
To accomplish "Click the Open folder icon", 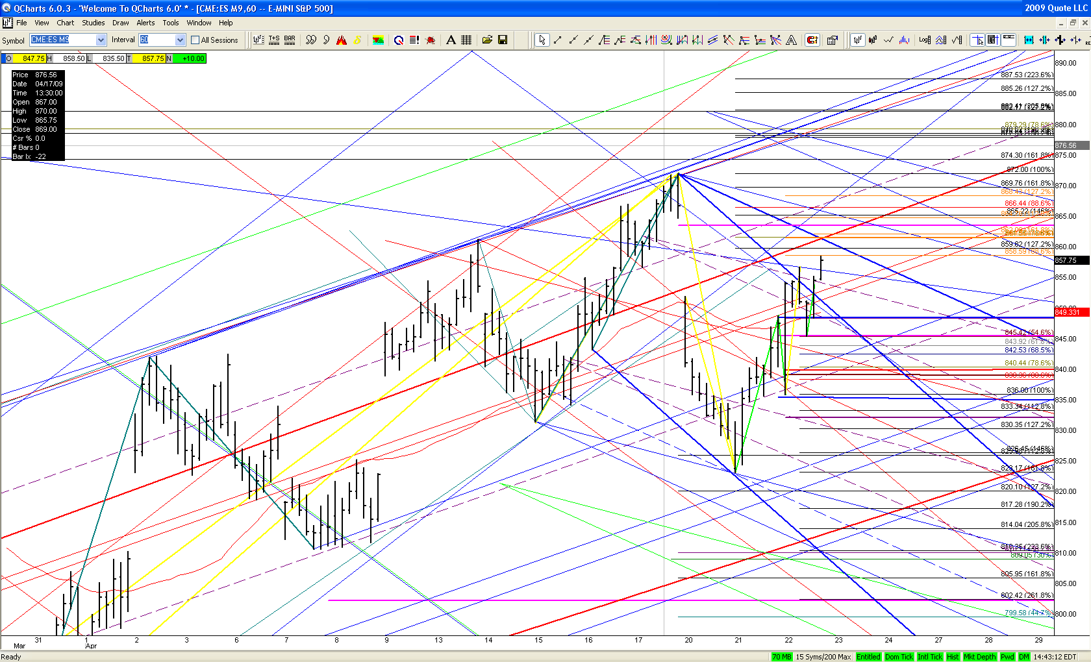I will click(487, 40).
